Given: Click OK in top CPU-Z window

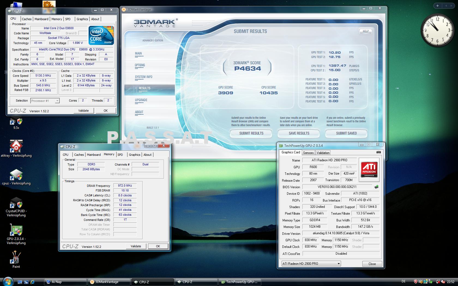Looking at the screenshot, I should (106, 111).
